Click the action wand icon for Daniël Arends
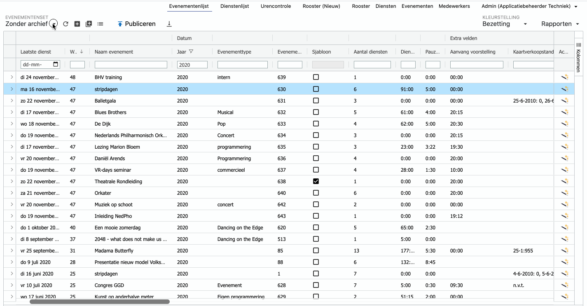This screenshot has width=587, height=306. coord(564,158)
